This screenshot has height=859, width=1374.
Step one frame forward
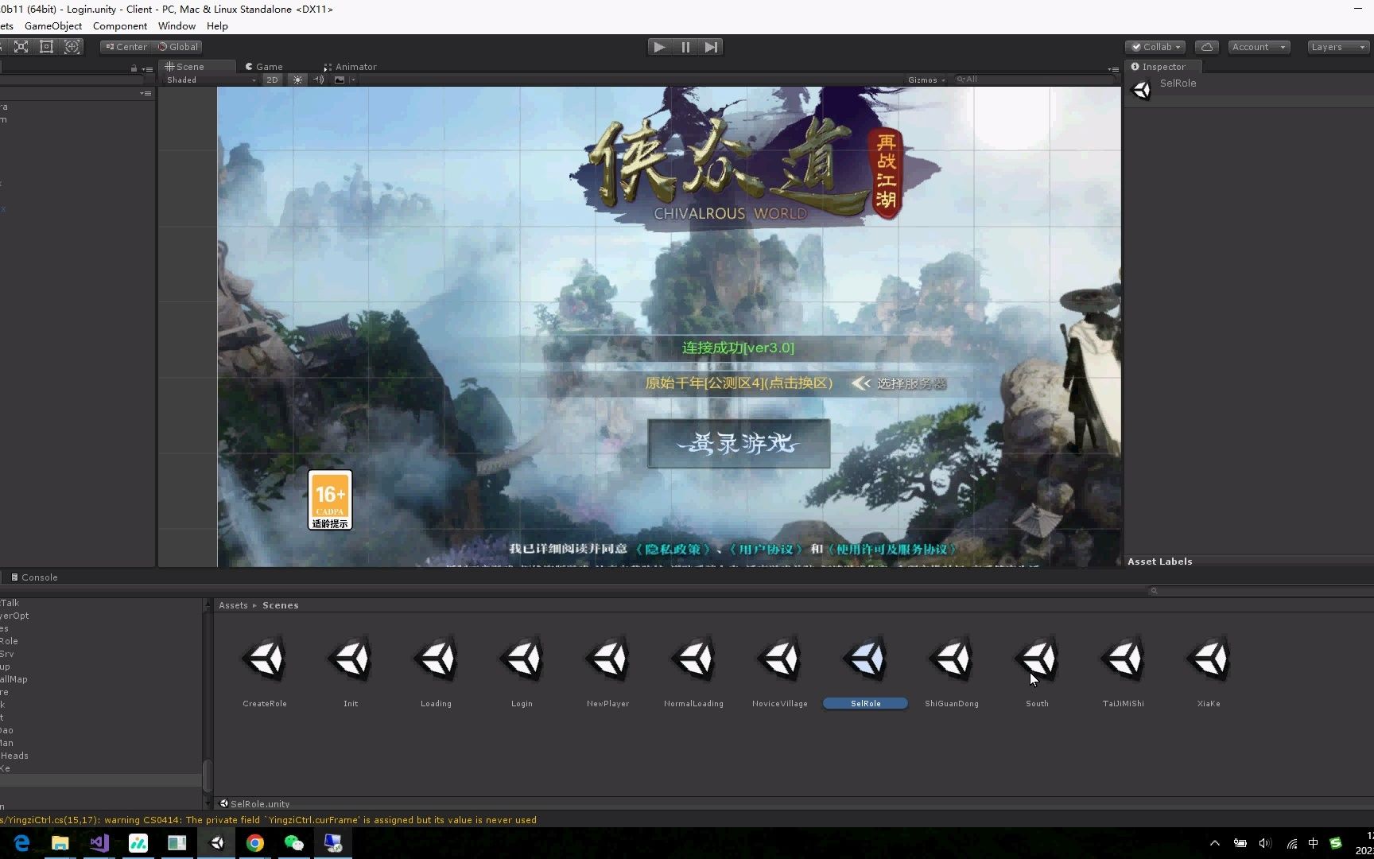point(711,47)
